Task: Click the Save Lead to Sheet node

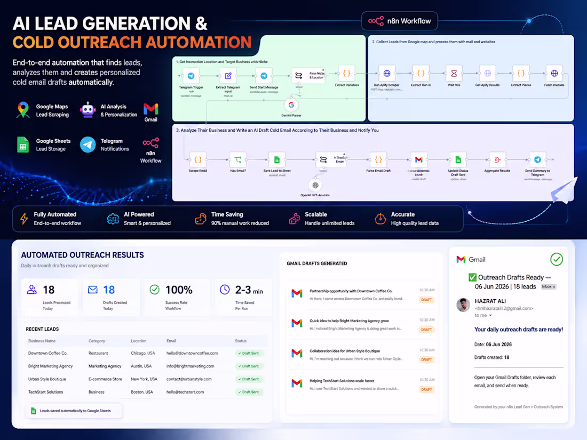Action: tap(277, 160)
